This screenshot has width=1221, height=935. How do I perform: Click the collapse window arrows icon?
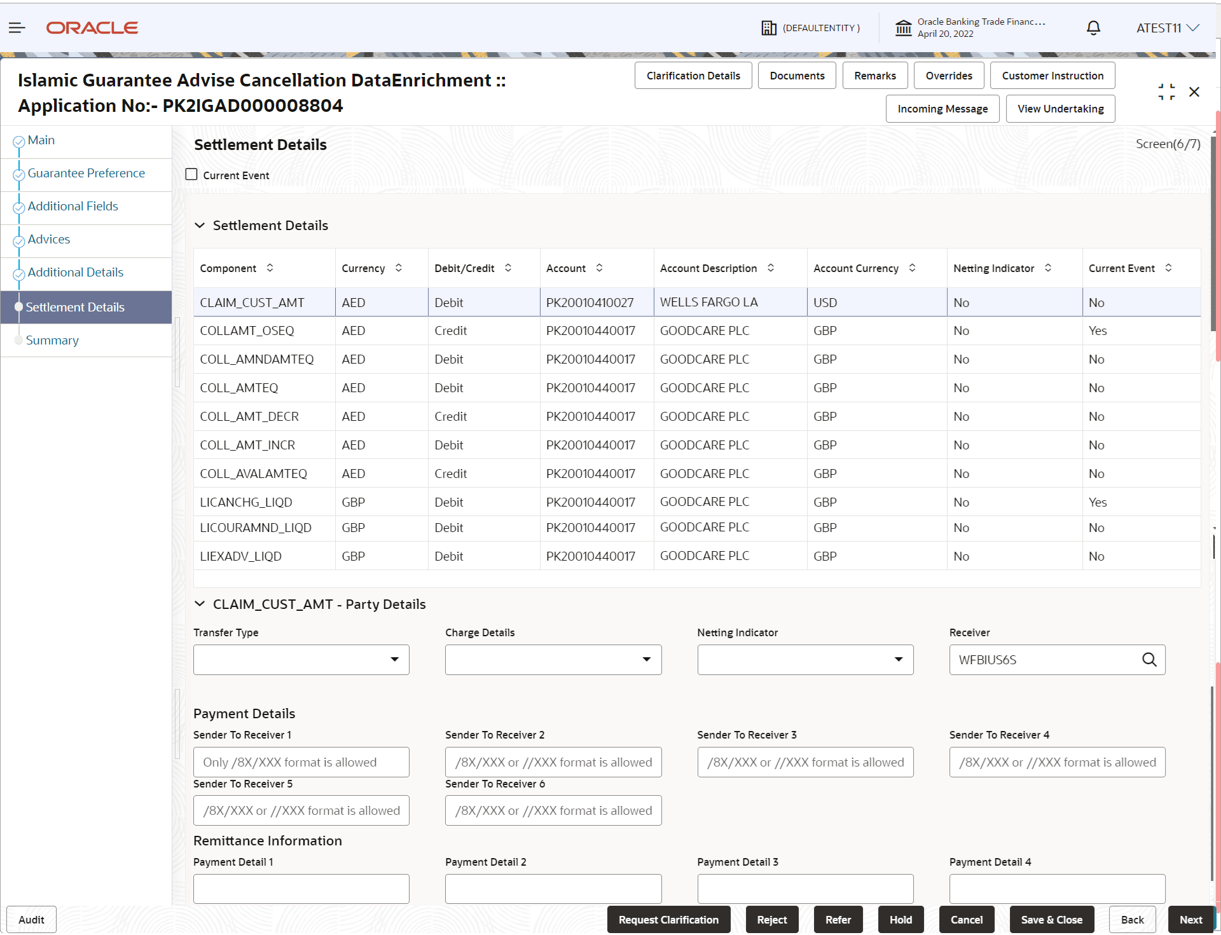pos(1166,92)
